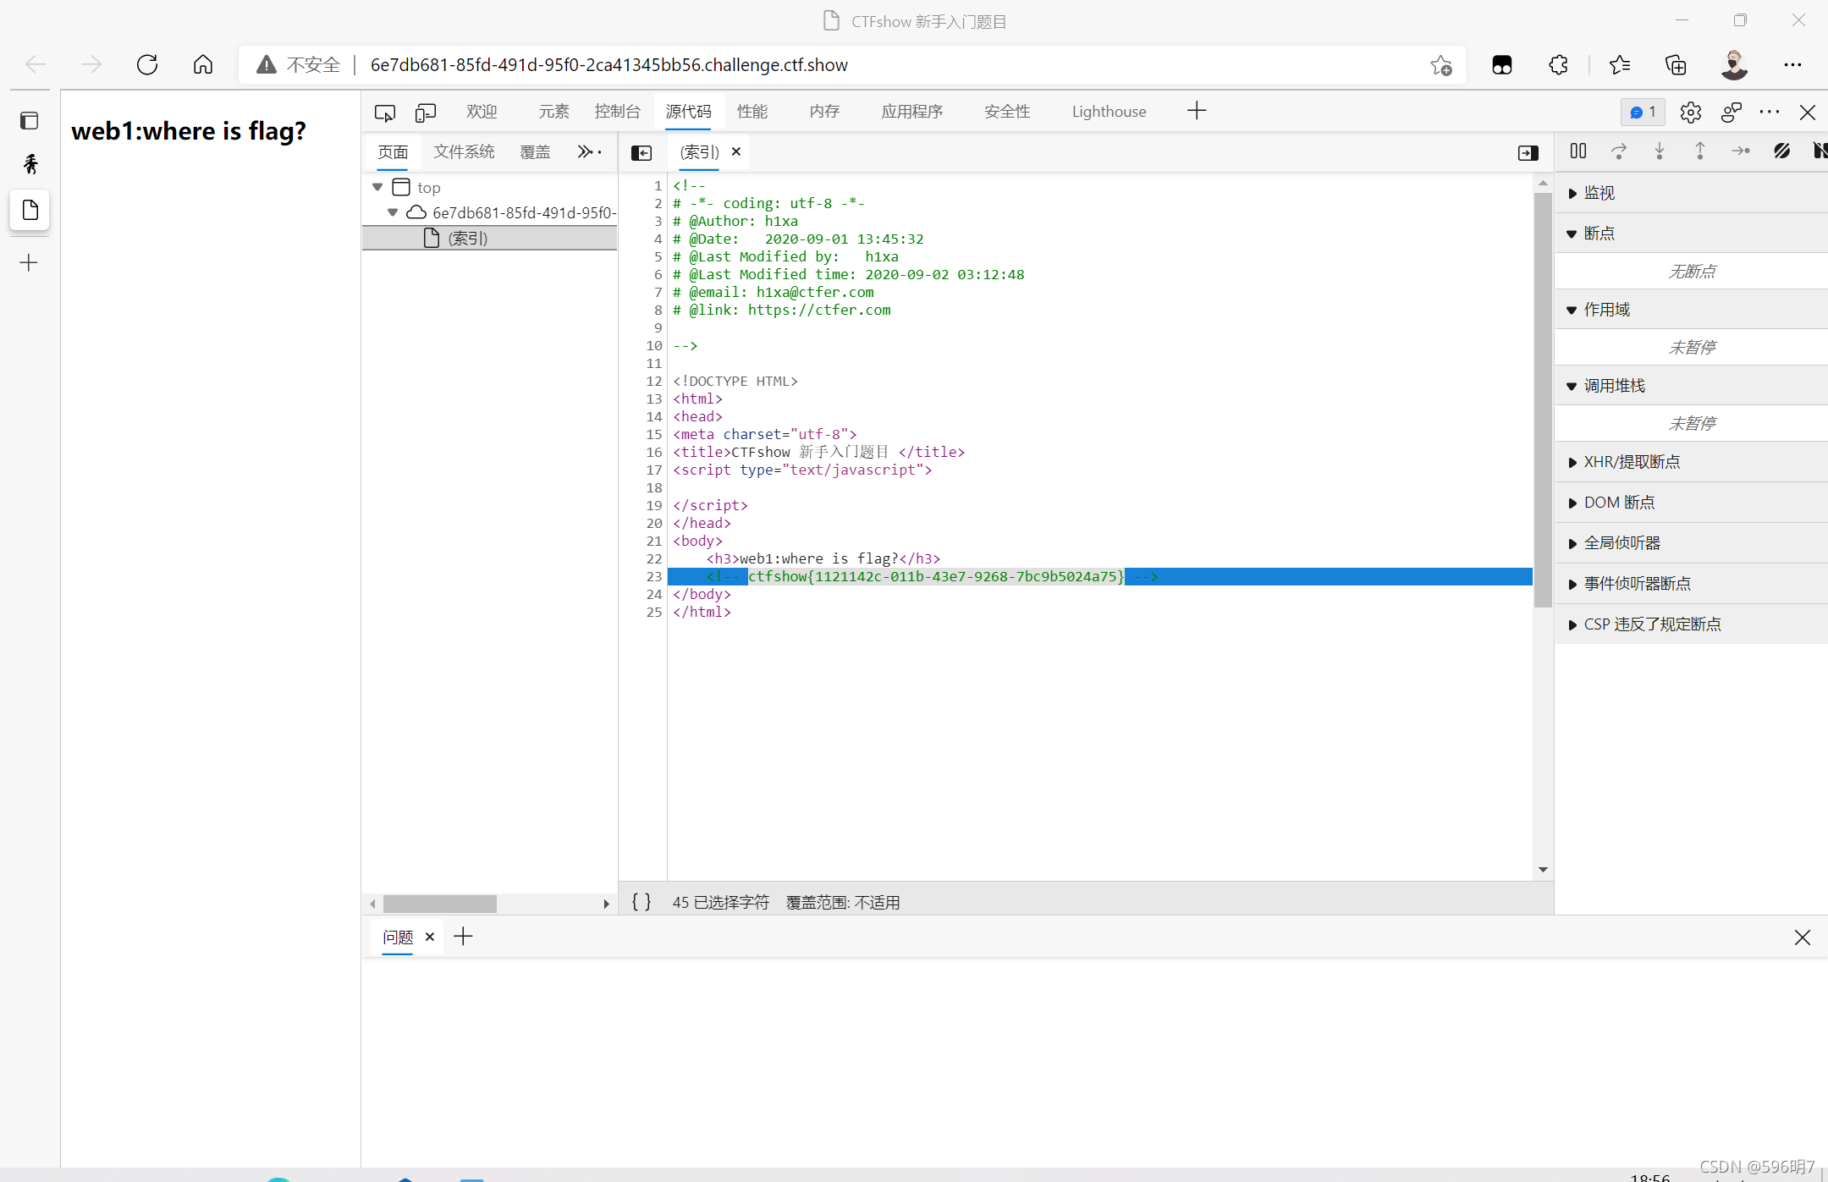Image resolution: width=1828 pixels, height=1182 pixels.
Task: Open the extensions puzzle icon
Action: pos(1558,65)
